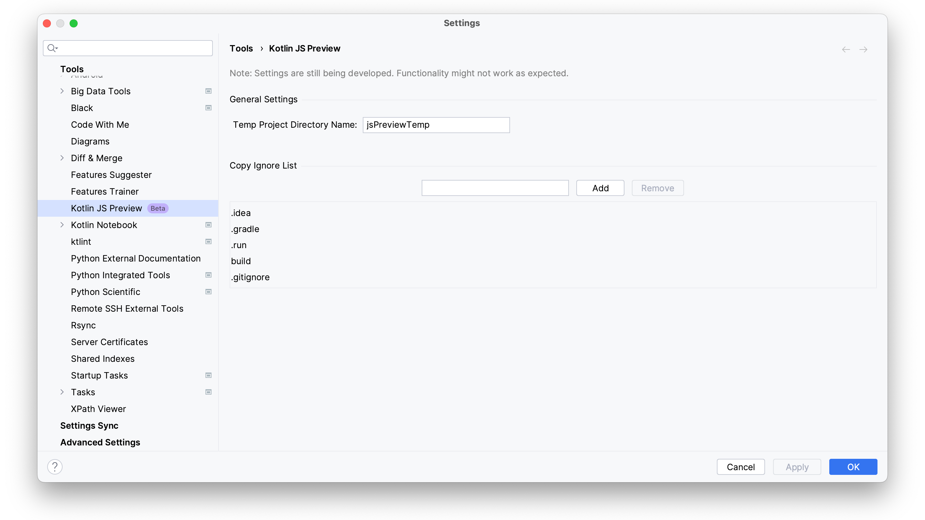Click the search icon in sidebar
The height and width of the screenshot is (520, 925).
(53, 47)
